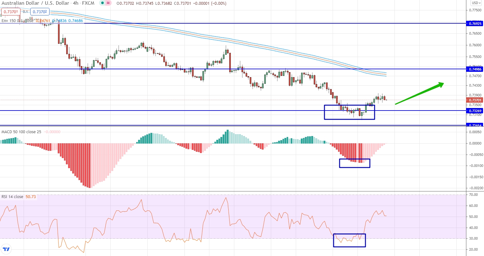Click the RSI axis label 30.00
The height and width of the screenshot is (256, 484).
coord(473,238)
